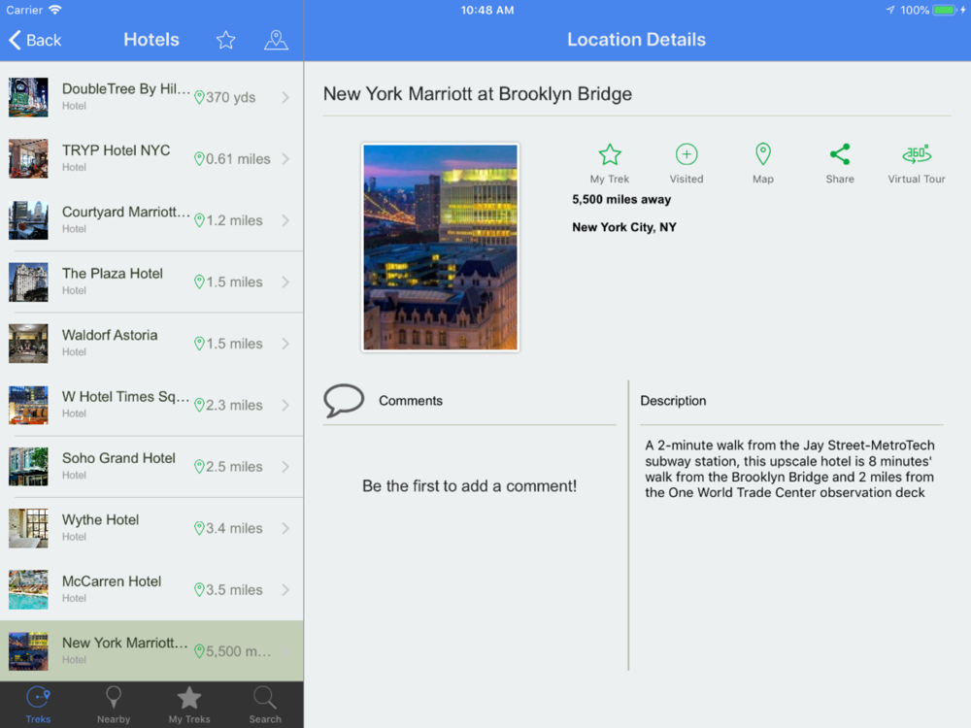Open Wythe Hotel row chevron
971x728 pixels.
click(x=285, y=529)
